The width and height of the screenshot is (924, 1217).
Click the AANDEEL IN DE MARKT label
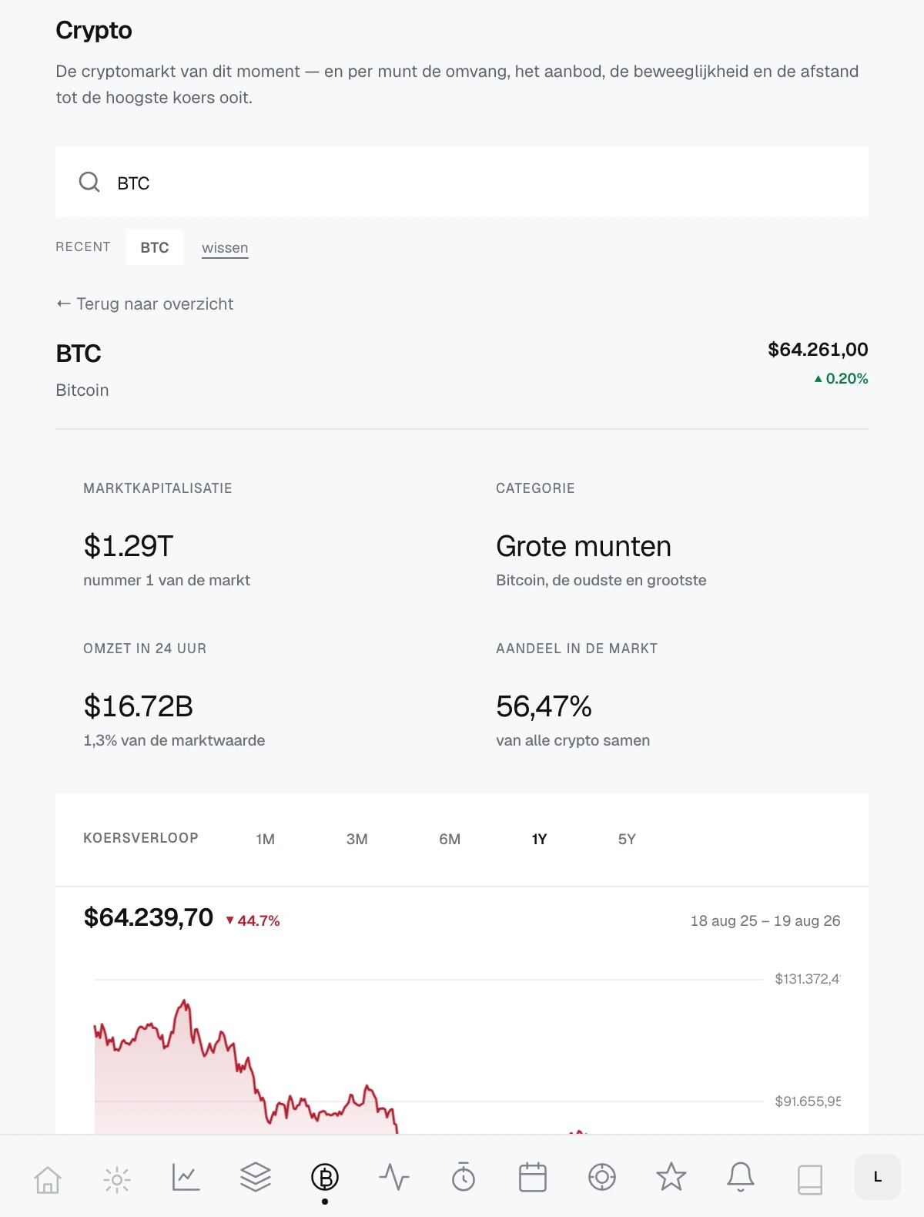[577, 649]
